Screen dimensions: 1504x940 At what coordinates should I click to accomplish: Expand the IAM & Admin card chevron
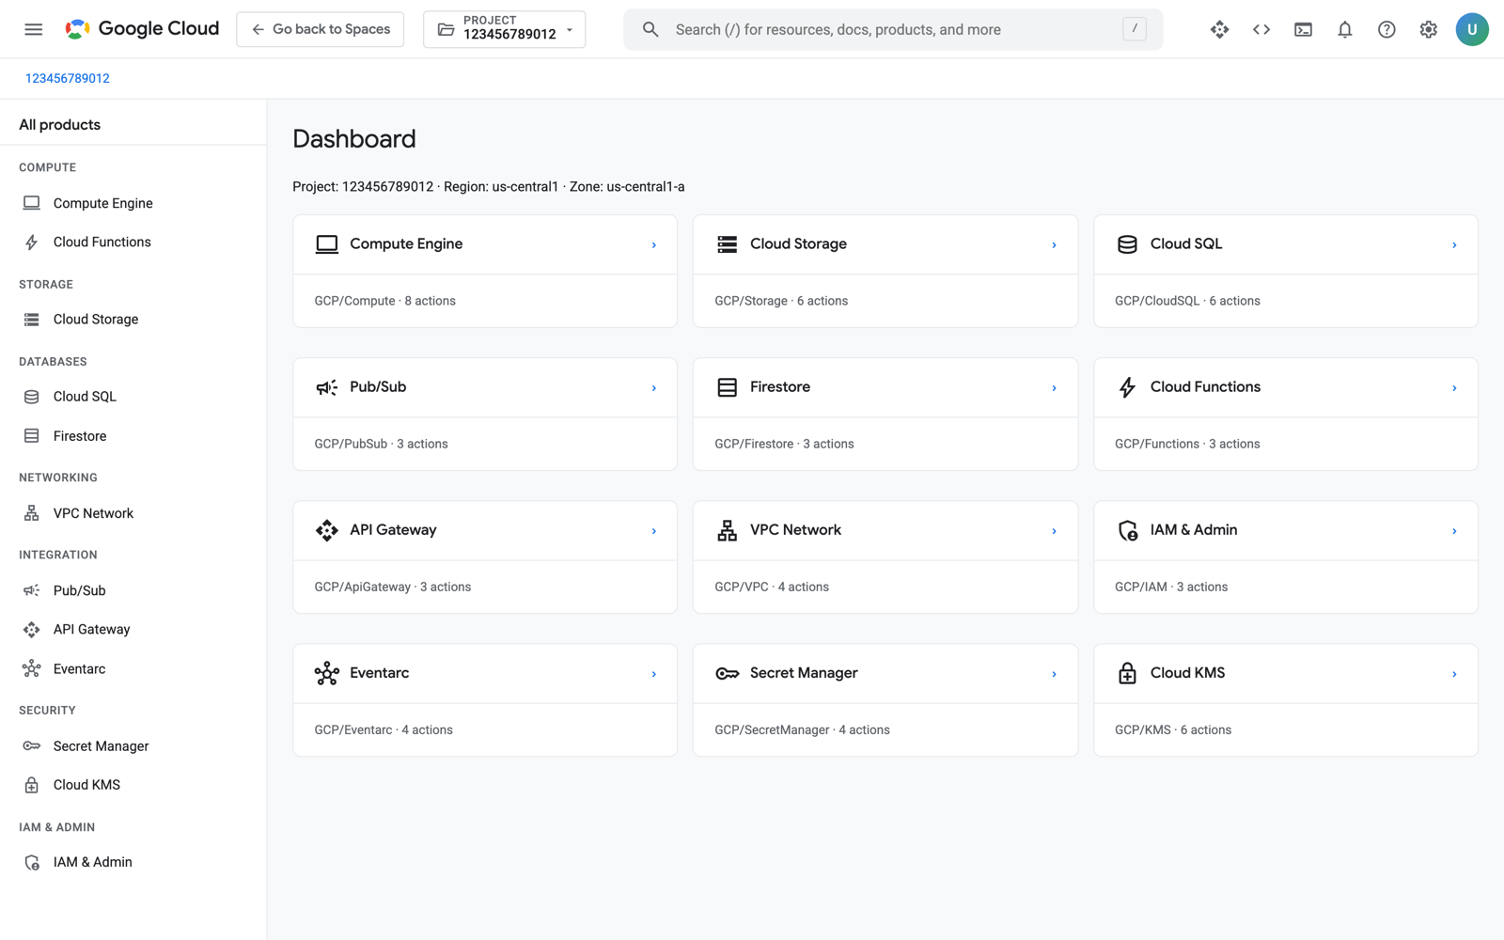point(1454,530)
